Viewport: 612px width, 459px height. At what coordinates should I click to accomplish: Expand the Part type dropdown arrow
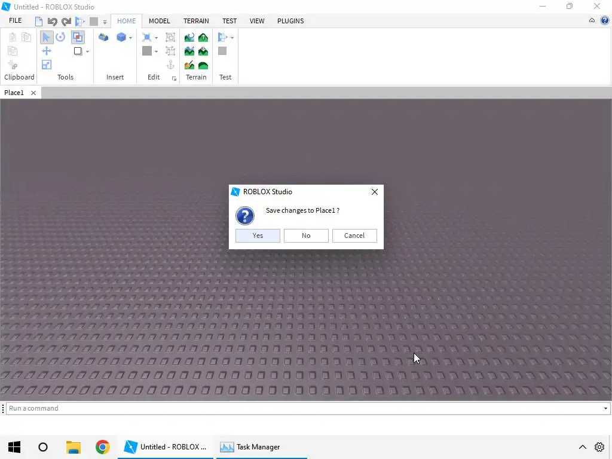[130, 38]
